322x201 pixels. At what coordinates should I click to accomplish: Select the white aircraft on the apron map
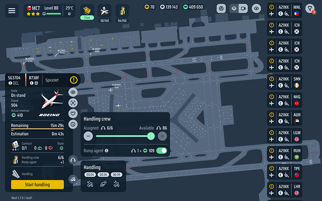coord(118,105)
